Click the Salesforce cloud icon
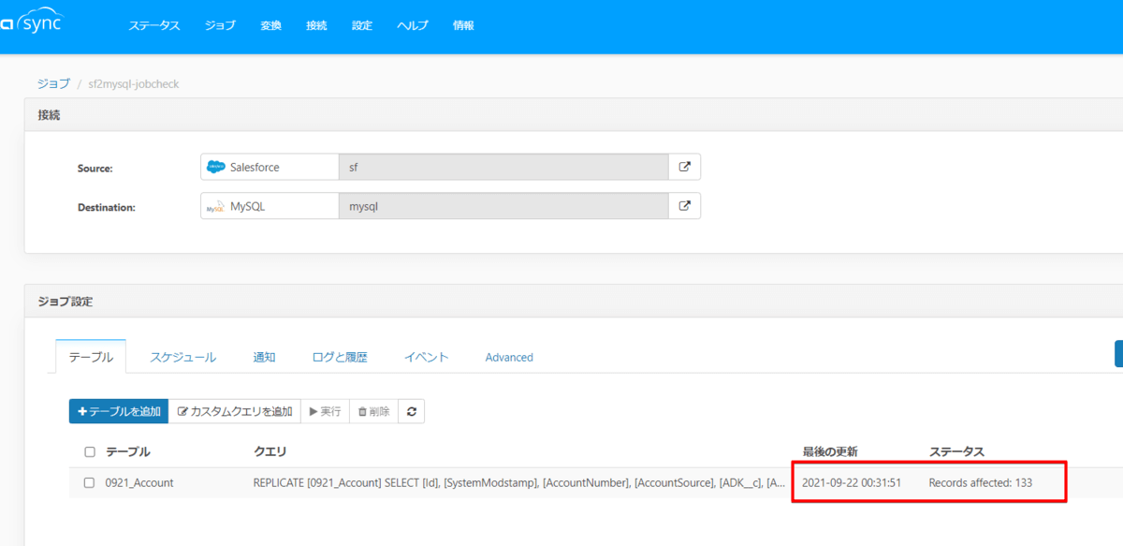 click(216, 167)
